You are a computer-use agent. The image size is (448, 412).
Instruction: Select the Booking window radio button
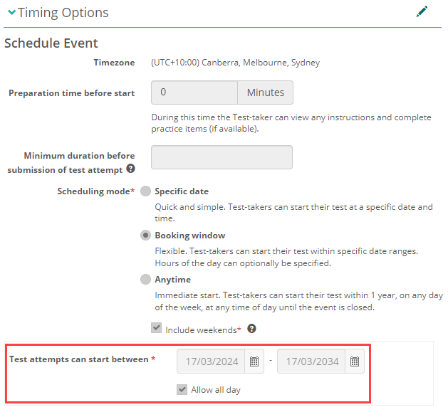(146, 236)
